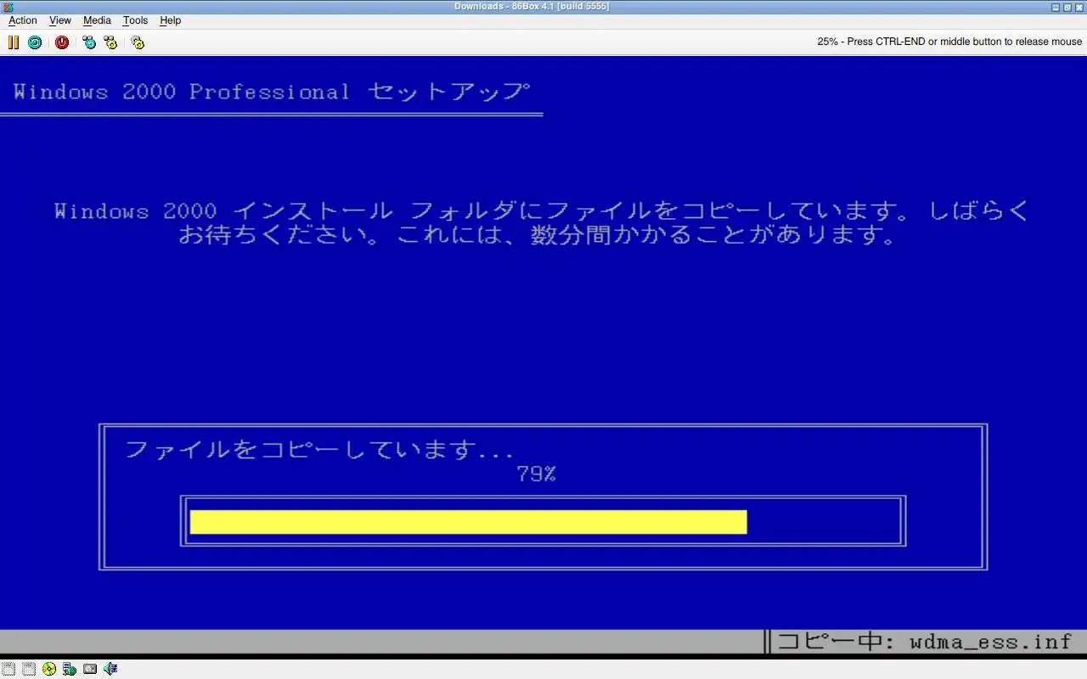Send Ctrl+Alt+Del using the blue key icon
This screenshot has width=1087, height=679.
[89, 42]
